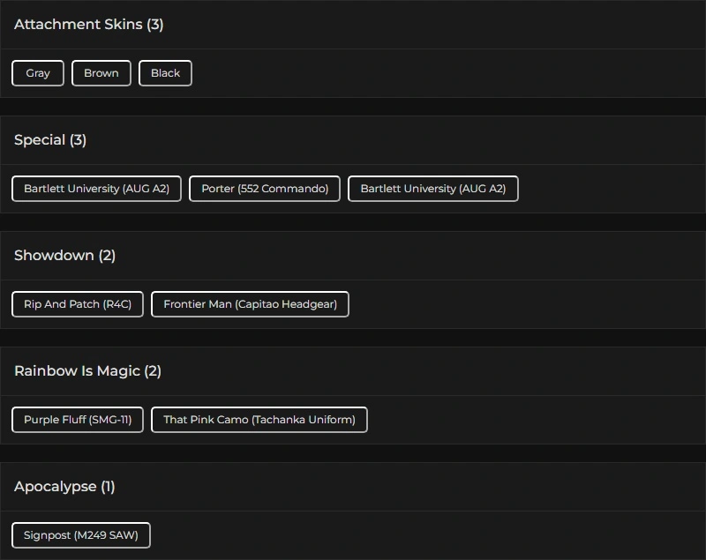Image resolution: width=706 pixels, height=560 pixels.
Task: Collapse the Showdown (2) section header
Action: click(x=65, y=256)
